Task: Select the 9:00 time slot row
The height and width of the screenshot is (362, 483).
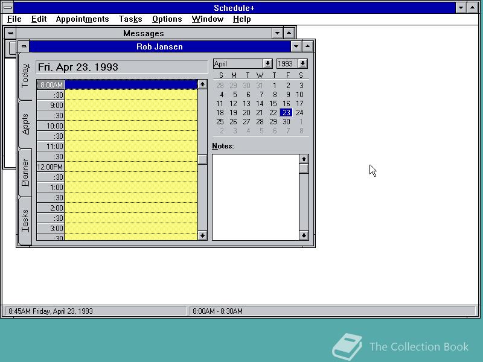Action: 117,105
